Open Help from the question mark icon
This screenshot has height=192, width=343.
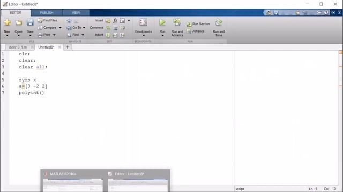326,13
